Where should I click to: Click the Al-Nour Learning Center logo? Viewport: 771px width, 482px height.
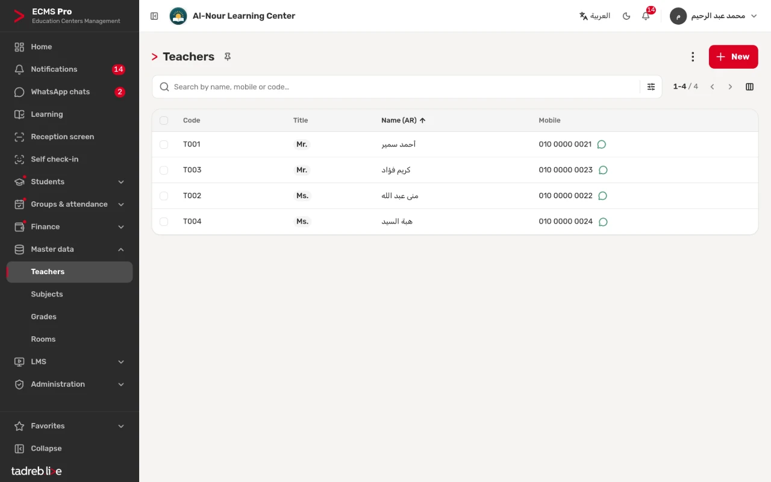click(x=178, y=16)
